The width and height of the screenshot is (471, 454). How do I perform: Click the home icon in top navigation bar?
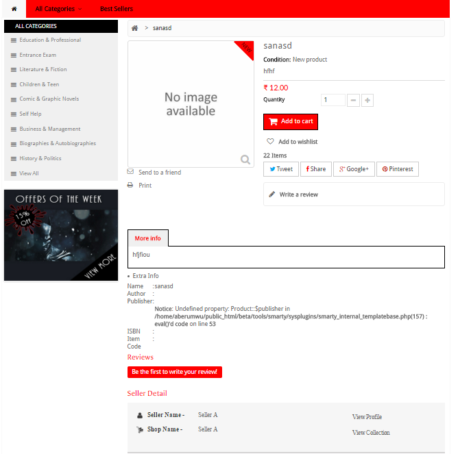[x=14, y=9]
